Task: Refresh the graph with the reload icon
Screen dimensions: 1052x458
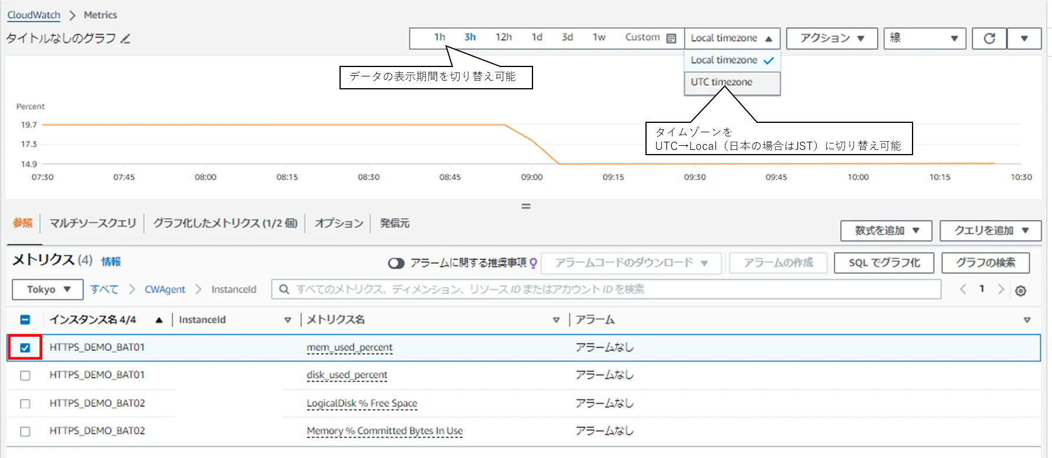Action: pos(990,38)
